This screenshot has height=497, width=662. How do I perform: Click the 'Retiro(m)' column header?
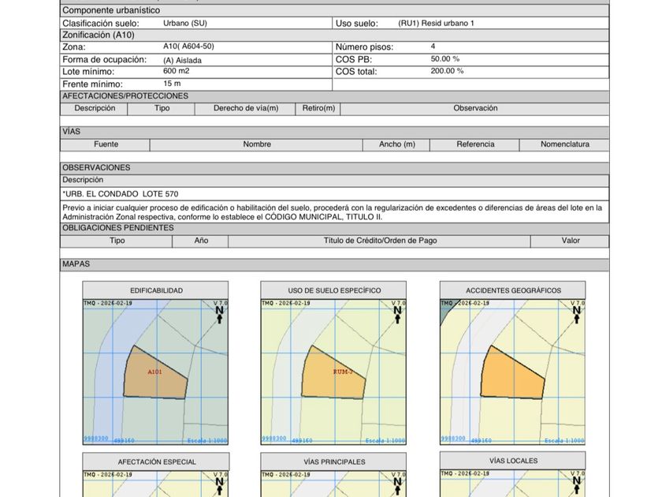pyautogui.click(x=318, y=108)
